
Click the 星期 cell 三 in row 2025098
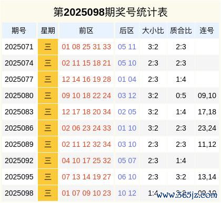point(48,193)
